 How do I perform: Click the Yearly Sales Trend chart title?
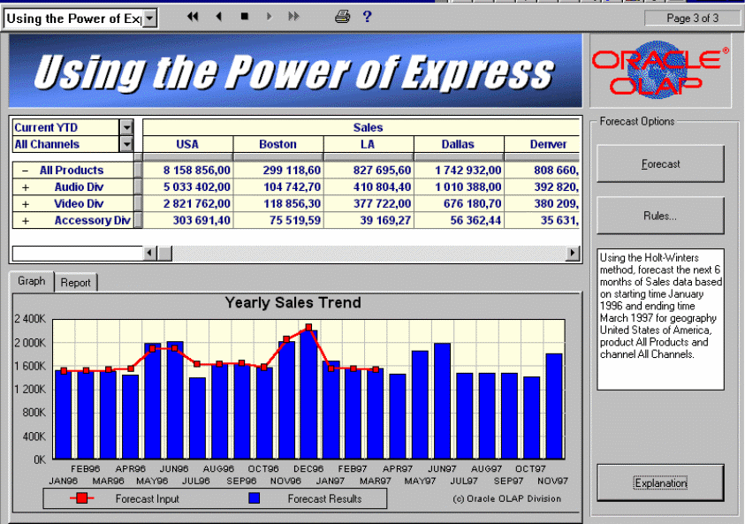(x=293, y=302)
